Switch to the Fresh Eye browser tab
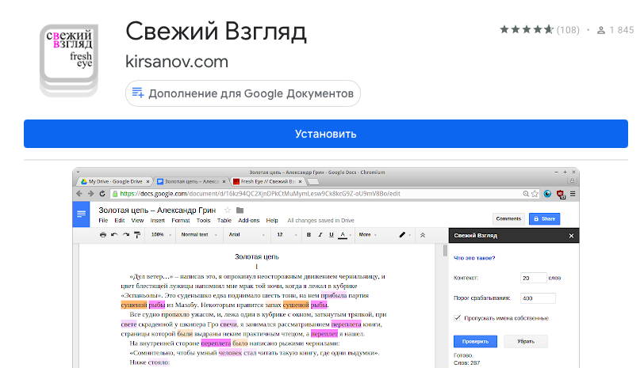 tap(267, 181)
